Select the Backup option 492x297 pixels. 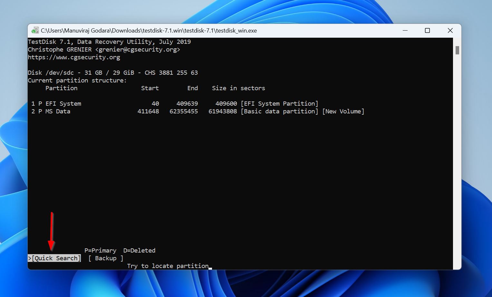pos(106,258)
